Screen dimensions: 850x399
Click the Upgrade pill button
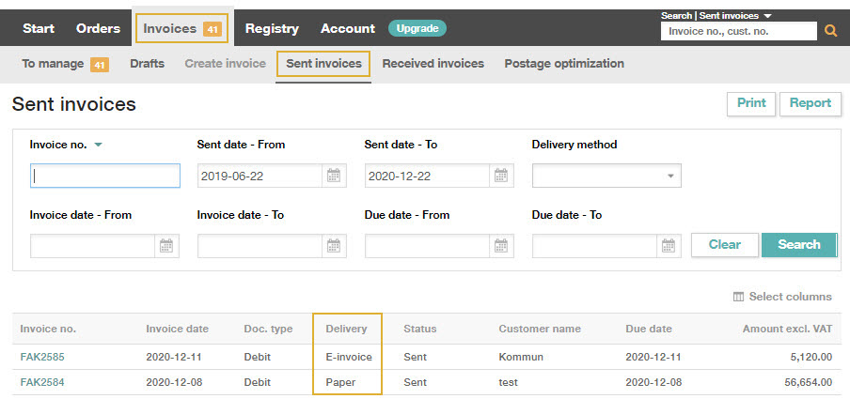pyautogui.click(x=417, y=28)
